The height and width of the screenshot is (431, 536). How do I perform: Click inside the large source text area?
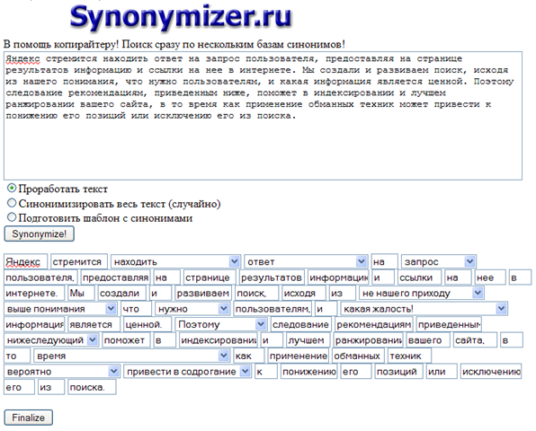(263, 116)
